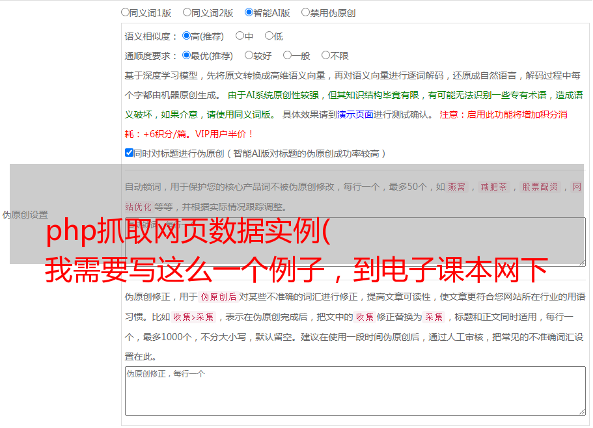Toggle 同时对标题进行伪原创 checkbox
Screen dimensions: 593x428
pyautogui.click(x=129, y=153)
